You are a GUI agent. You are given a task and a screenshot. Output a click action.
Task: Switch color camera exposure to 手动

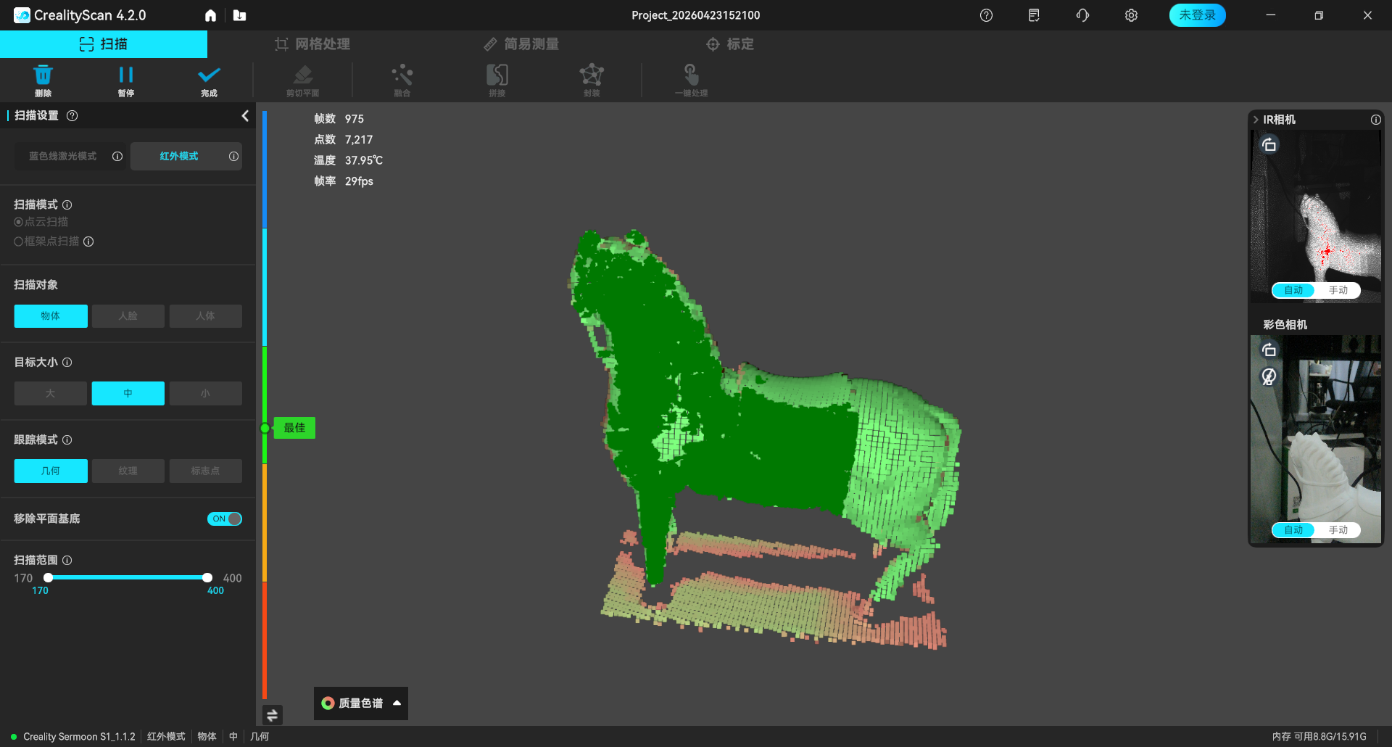(1338, 530)
